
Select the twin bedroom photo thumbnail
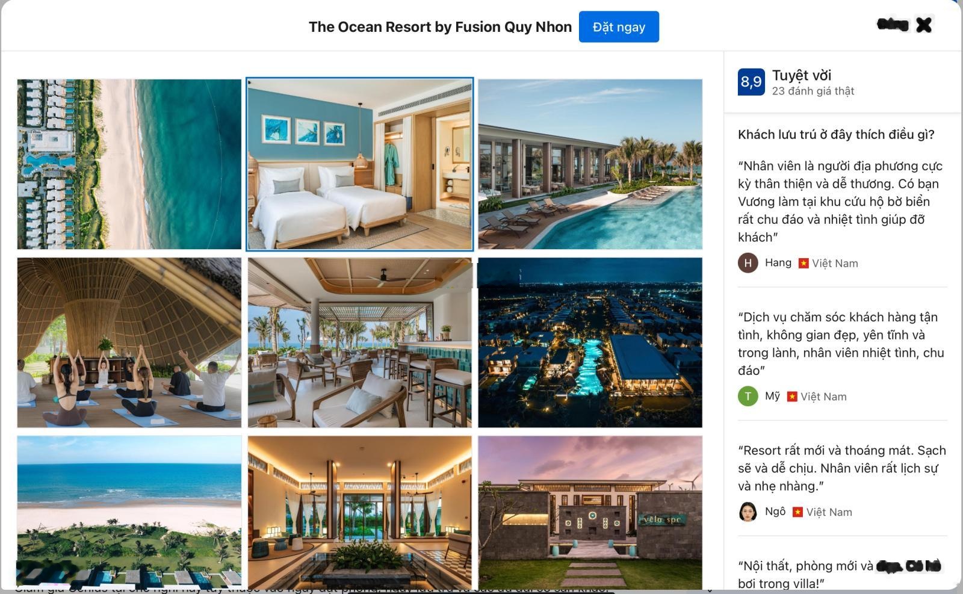(360, 164)
